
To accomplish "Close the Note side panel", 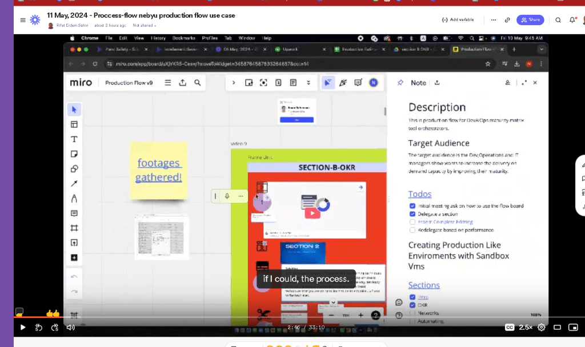I will coord(535,82).
